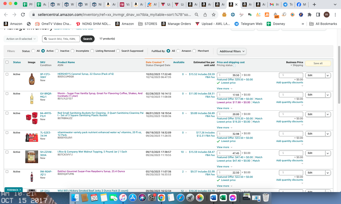Screen dimensions: 341x204
Task: Open the STORES bookmark folder
Action: [x=148, y=24]
